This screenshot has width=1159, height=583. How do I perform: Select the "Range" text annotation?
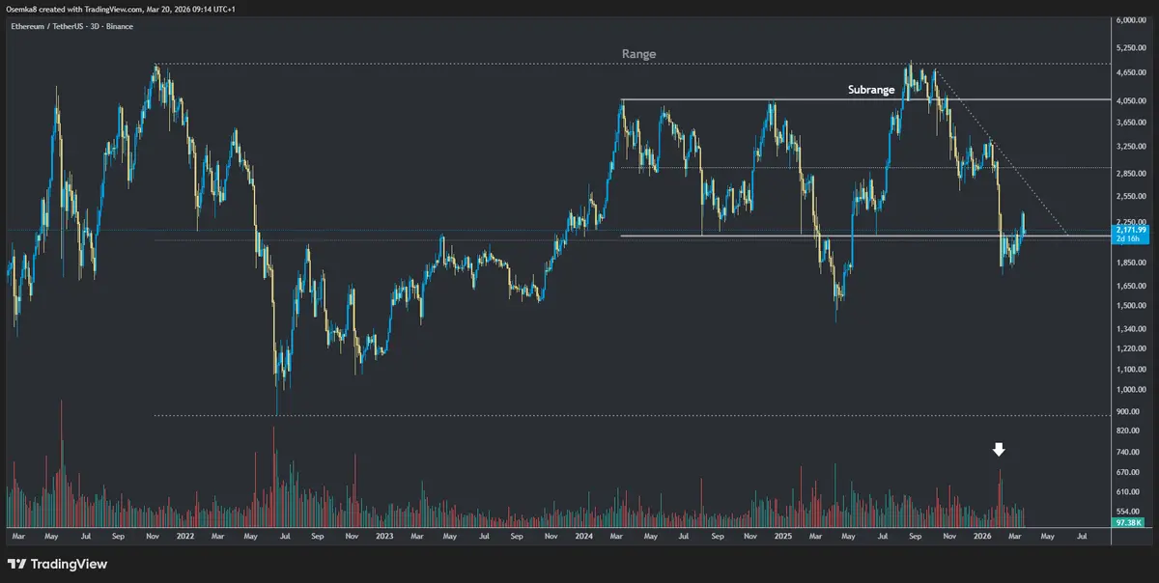point(638,54)
